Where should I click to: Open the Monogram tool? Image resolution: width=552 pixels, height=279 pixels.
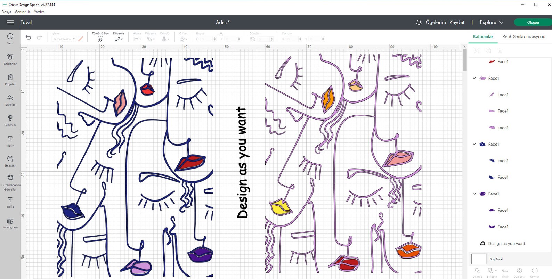pos(10,223)
